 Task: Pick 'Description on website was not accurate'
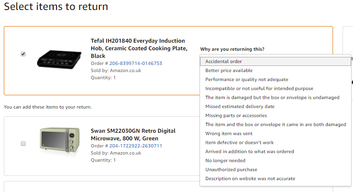[276, 179]
